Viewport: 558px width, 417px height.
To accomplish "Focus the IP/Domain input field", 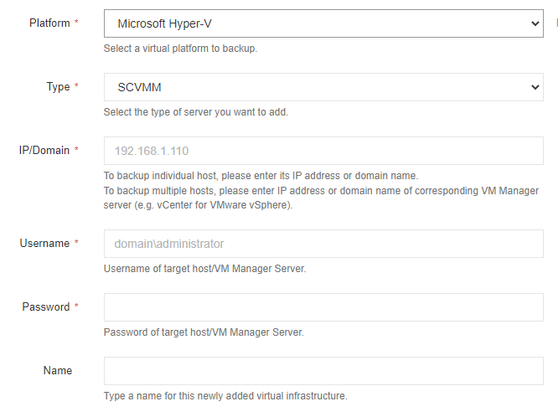I will pos(323,151).
